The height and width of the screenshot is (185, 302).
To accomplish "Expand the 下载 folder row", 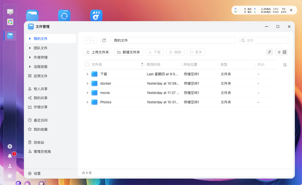I will (87, 74).
